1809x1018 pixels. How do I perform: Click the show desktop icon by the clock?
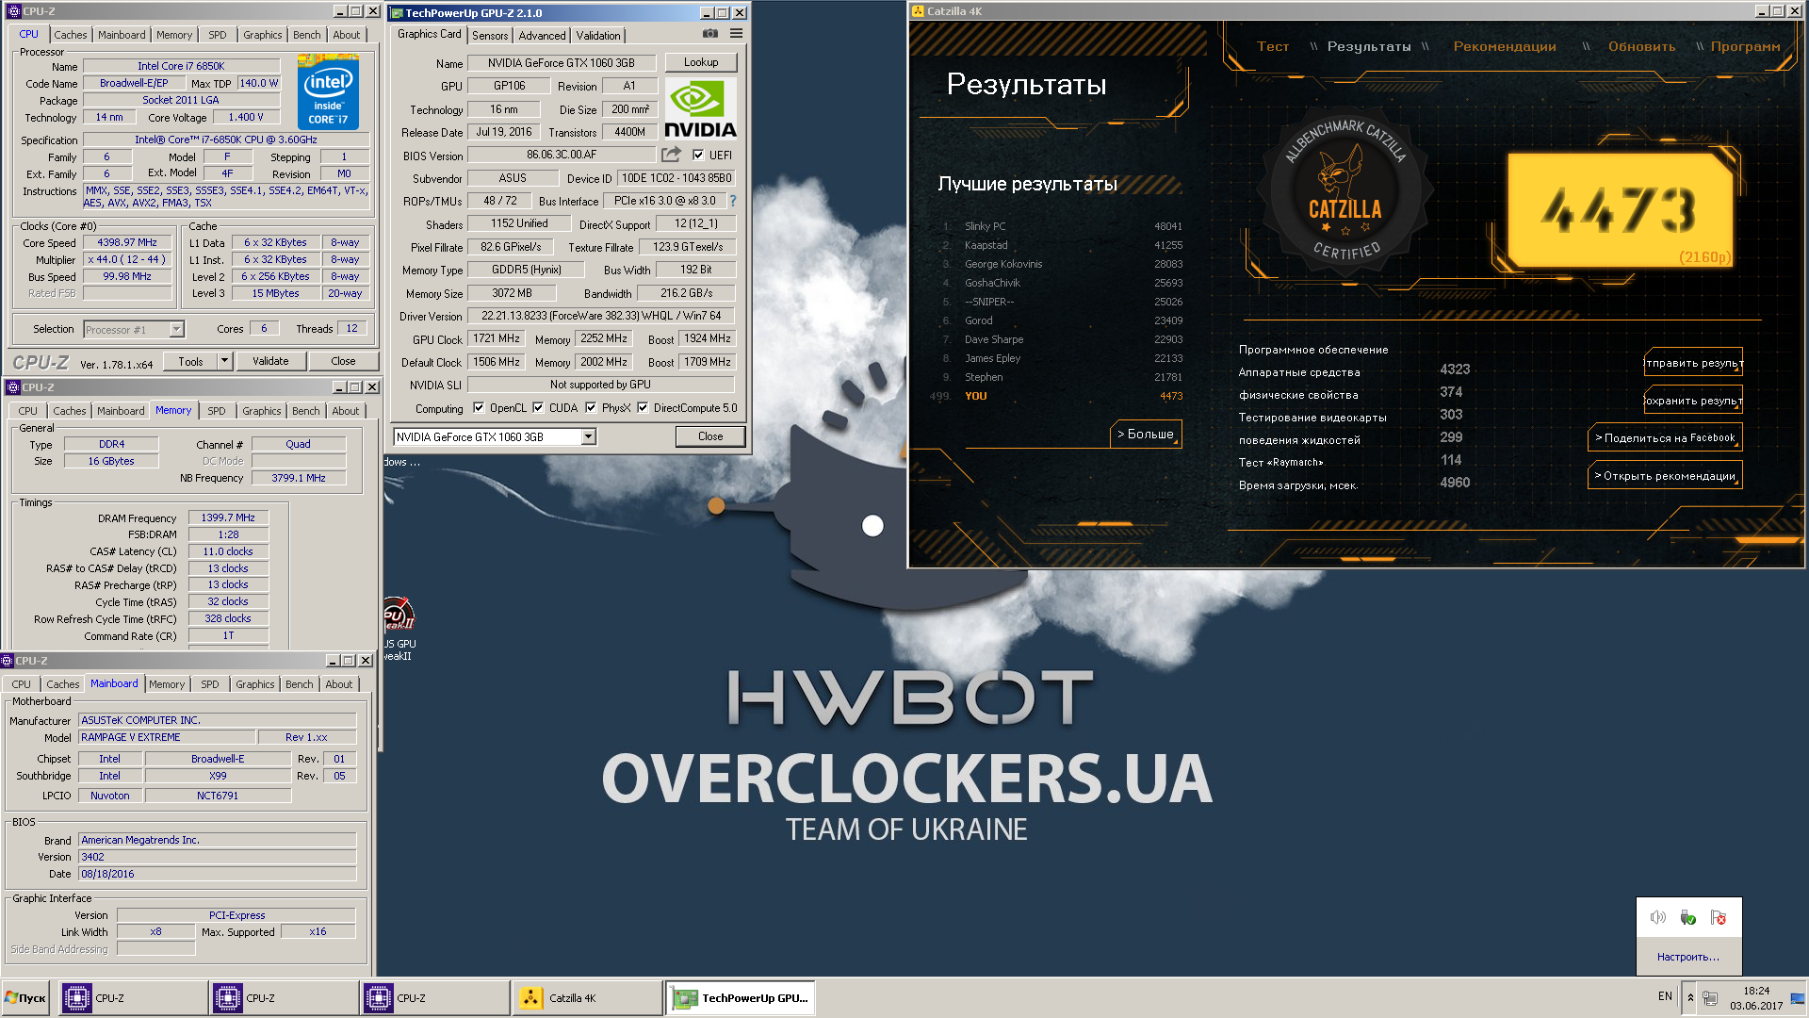coord(1798,997)
